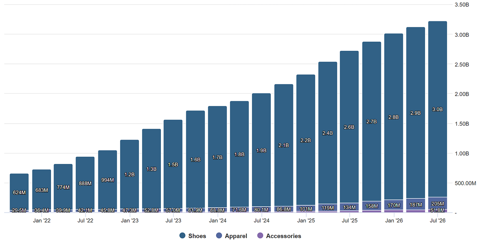Select the 42.1M Apparel value label

85,210
